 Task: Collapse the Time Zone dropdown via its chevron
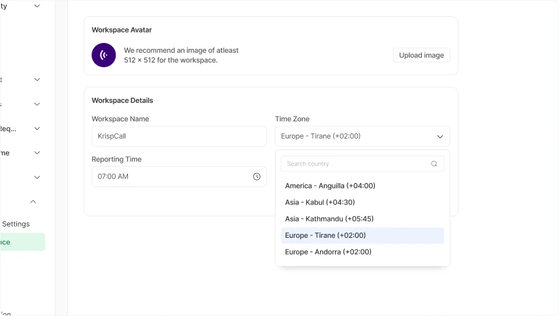click(440, 137)
